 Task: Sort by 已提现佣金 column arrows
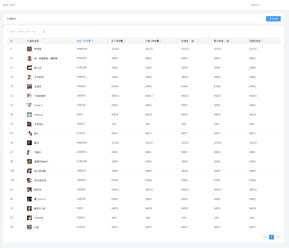262,41
